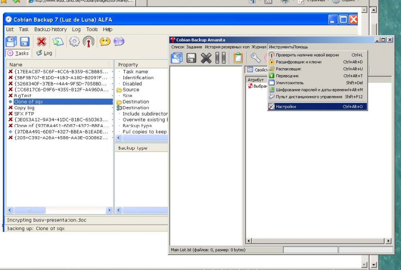Open the Задание menu in Amanita
This screenshot has height=270, width=401.
[194, 47]
